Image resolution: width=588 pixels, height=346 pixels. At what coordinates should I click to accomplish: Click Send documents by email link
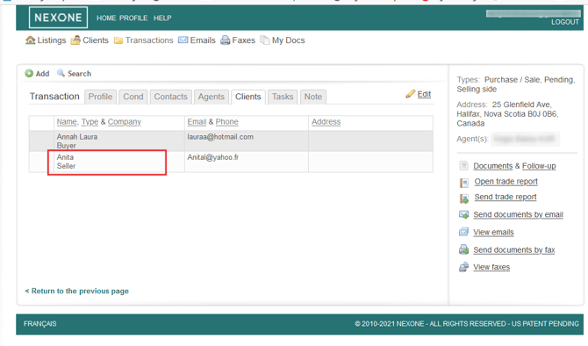519,214
